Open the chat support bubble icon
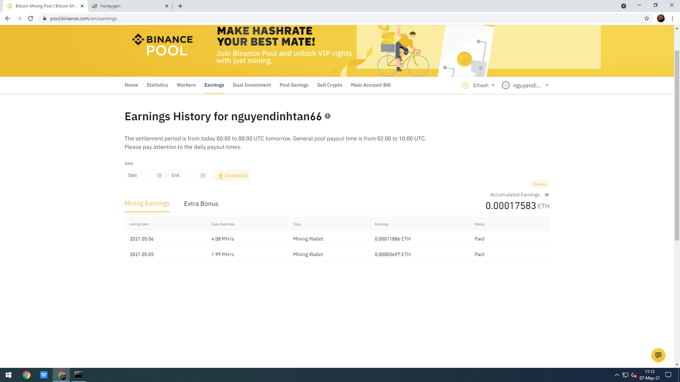Screen dimensions: 680x382 (658, 355)
